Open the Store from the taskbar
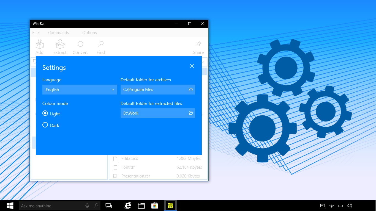376x211 pixels. coord(155,206)
